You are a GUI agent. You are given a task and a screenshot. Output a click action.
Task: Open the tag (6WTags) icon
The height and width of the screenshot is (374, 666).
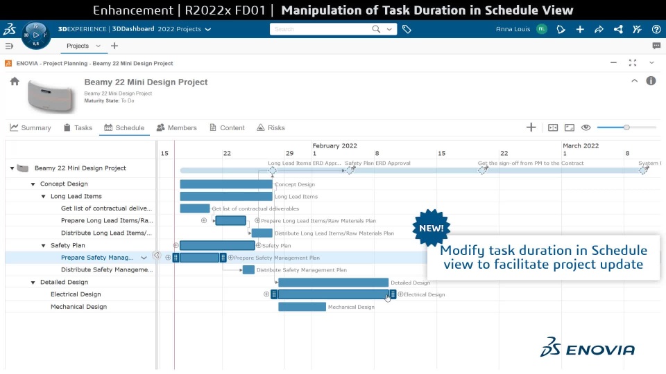coord(407,29)
